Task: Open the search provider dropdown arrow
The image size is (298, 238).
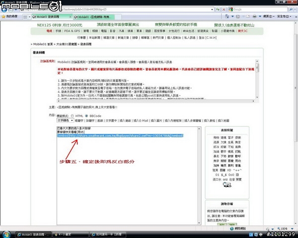Action: click(x=296, y=9)
